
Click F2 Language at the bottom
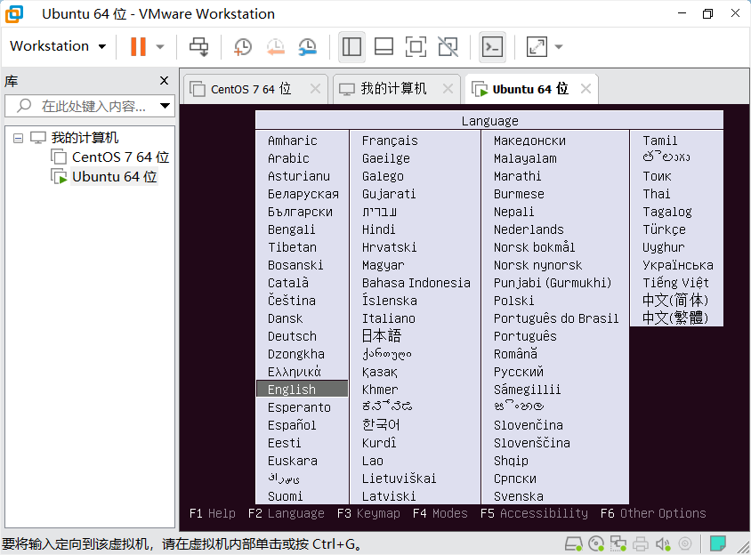(x=286, y=513)
